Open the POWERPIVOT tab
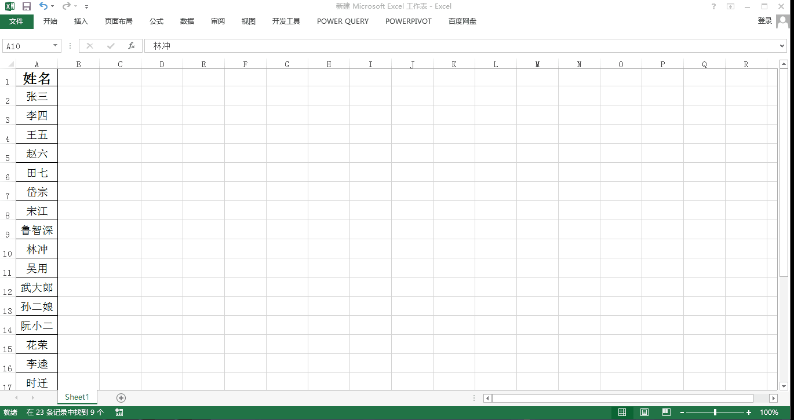Viewport: 794px width, 420px height. [409, 21]
